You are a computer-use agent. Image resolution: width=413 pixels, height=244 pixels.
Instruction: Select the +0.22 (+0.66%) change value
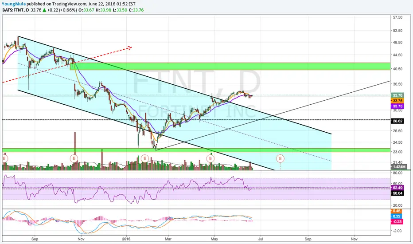(x=62, y=10)
